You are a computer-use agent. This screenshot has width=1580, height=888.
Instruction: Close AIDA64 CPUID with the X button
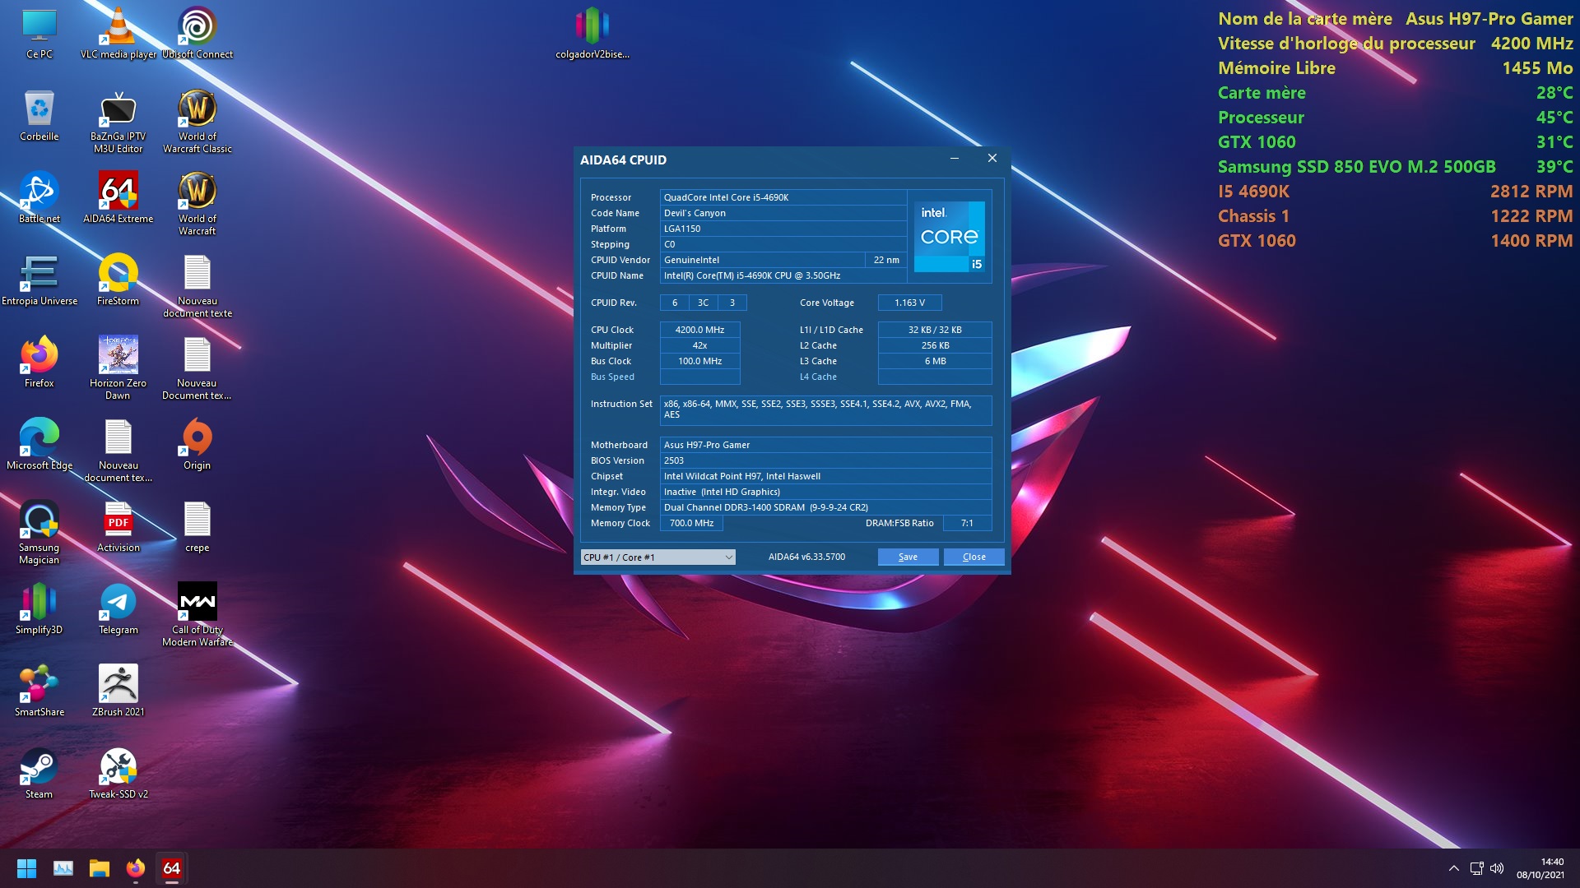coord(992,159)
